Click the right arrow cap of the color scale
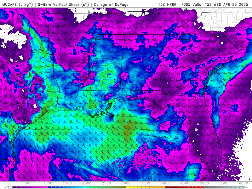The width and height of the screenshot is (252, 189). [246, 187]
